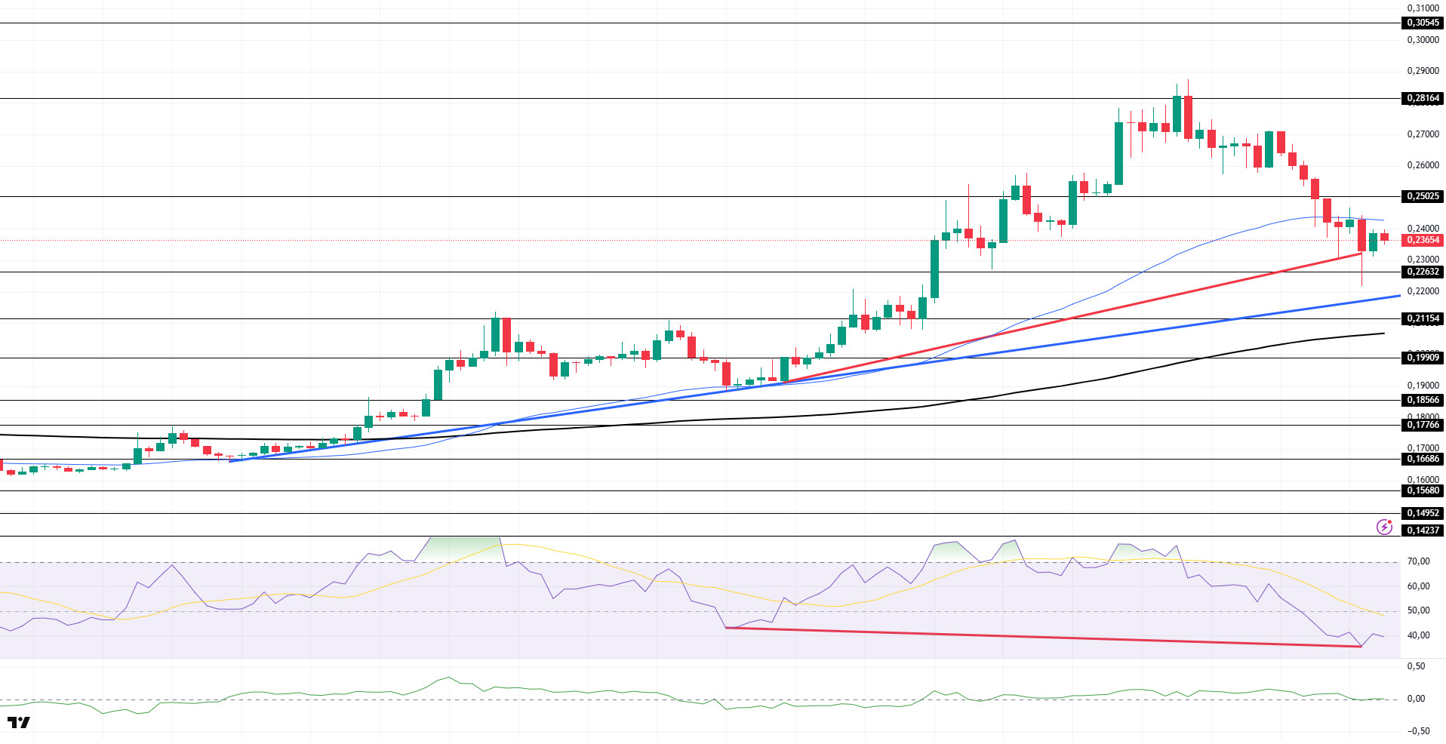Screen dimensions: 1446x744
Task: Click the RSI scale value 70,00
Action: (x=1418, y=561)
